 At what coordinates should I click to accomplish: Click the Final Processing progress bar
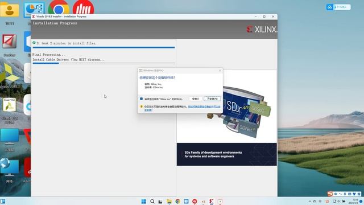click(x=104, y=63)
